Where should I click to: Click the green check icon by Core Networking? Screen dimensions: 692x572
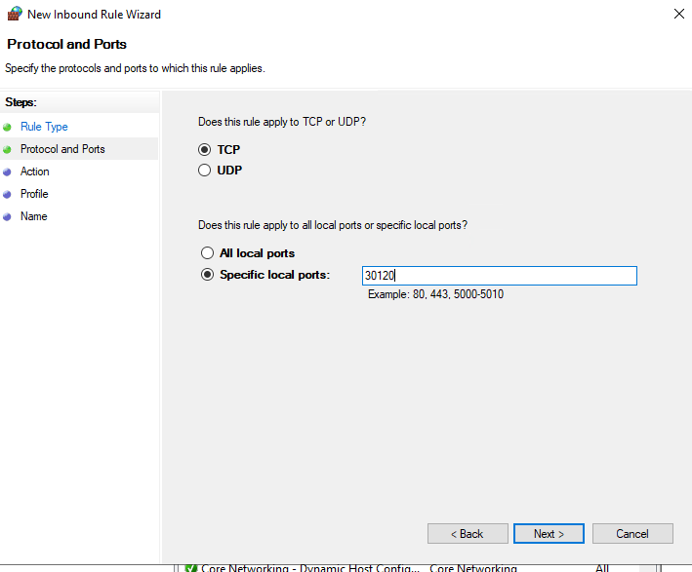click(190, 567)
